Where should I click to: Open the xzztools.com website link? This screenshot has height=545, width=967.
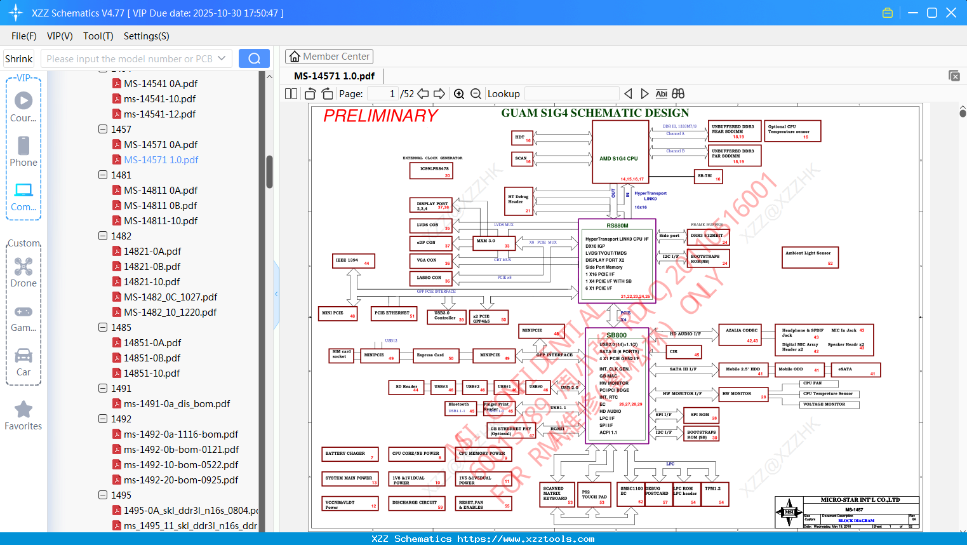pyautogui.click(x=526, y=539)
